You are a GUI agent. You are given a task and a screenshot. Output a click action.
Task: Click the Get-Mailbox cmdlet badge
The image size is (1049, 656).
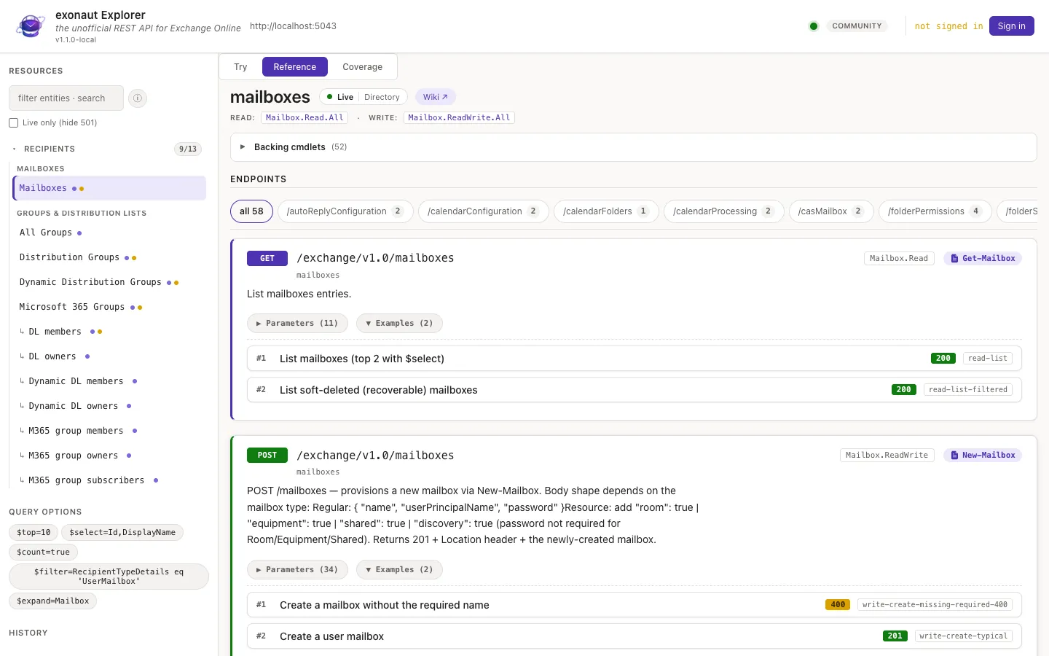click(x=983, y=258)
